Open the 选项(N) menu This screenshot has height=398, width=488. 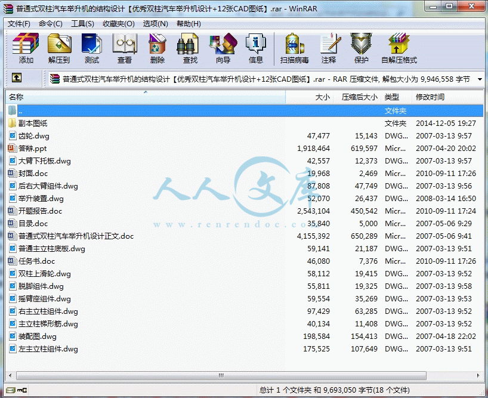(x=155, y=24)
